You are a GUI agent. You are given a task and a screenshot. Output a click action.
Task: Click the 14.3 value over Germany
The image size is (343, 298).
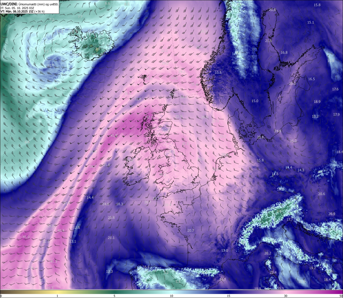(301, 170)
